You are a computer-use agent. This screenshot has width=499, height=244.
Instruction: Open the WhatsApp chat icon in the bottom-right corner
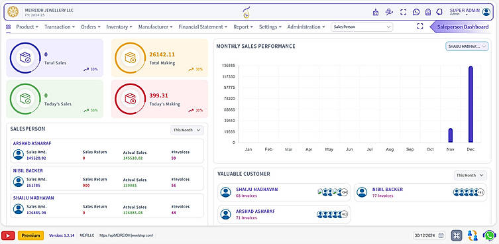(x=489, y=235)
